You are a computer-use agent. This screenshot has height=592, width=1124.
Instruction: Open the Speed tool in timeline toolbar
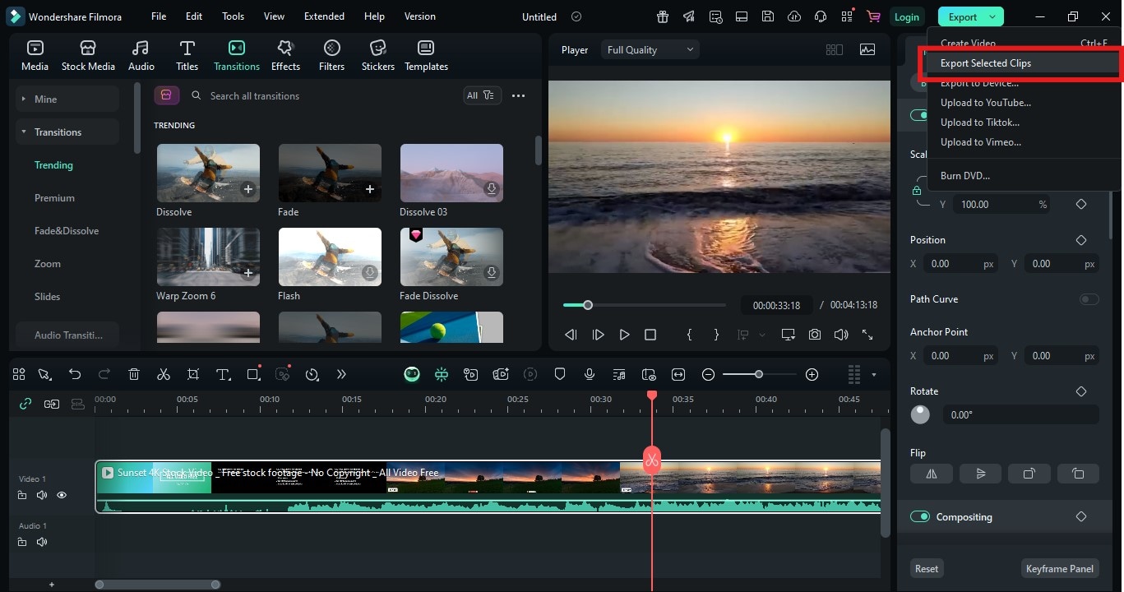(x=312, y=374)
